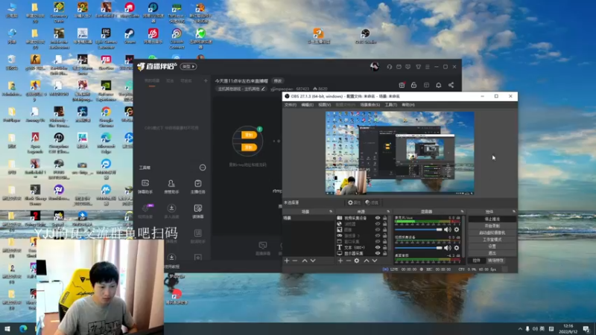
Task: Move selected source up in OBS
Action: [x=367, y=261]
